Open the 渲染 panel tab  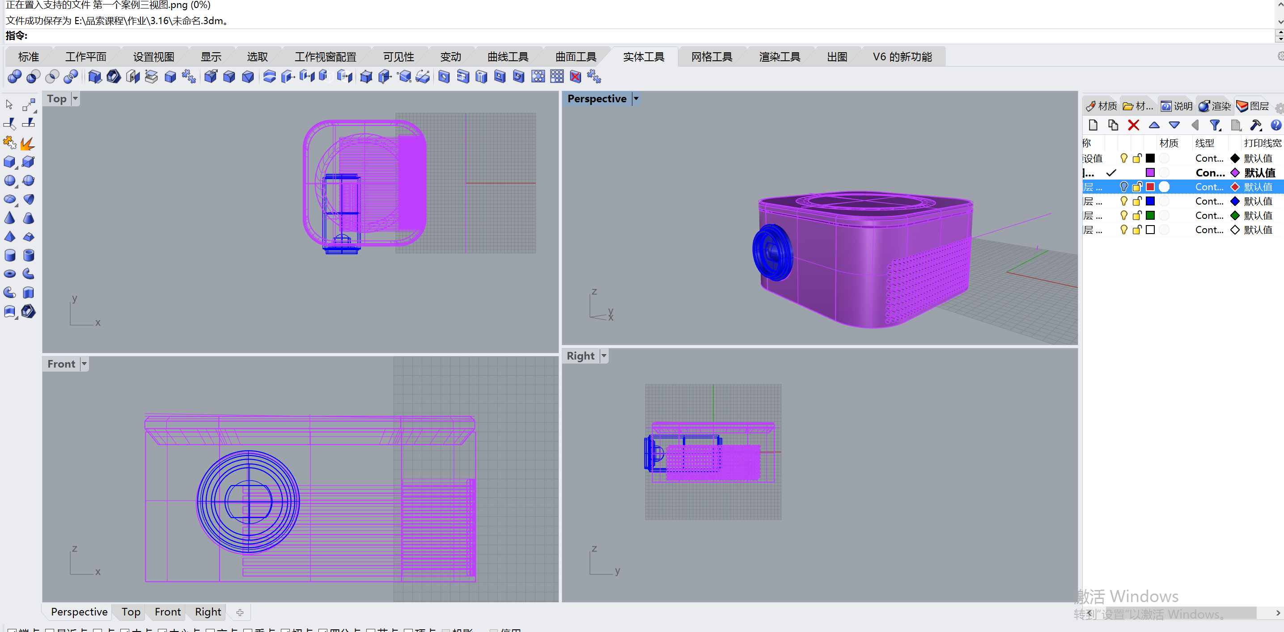(1214, 106)
